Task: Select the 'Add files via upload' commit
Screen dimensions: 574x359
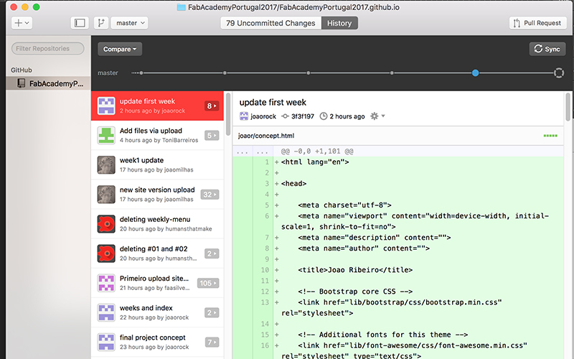Action: tap(157, 135)
